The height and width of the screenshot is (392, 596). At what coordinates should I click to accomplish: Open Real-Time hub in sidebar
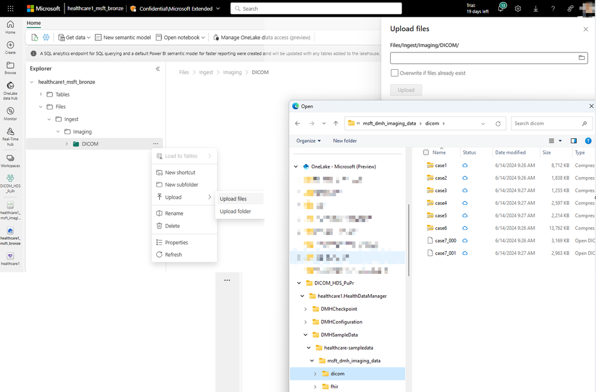(10, 137)
